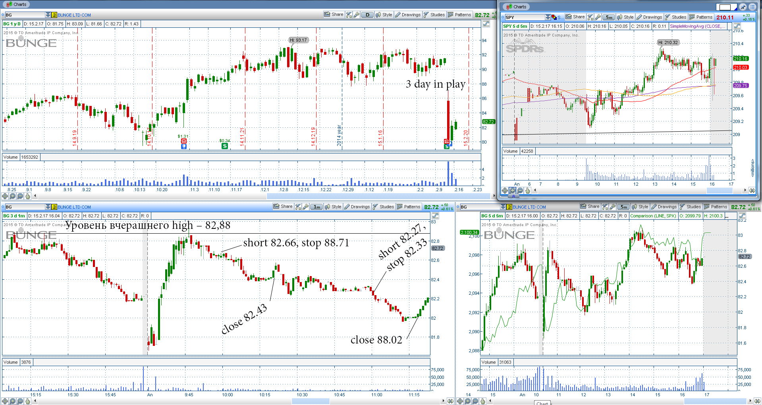
Task: Open Style menu on BG daily chart
Action: pyautogui.click(x=384, y=15)
